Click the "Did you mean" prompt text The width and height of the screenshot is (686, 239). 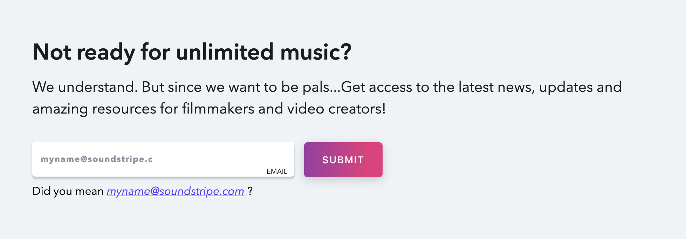68,191
